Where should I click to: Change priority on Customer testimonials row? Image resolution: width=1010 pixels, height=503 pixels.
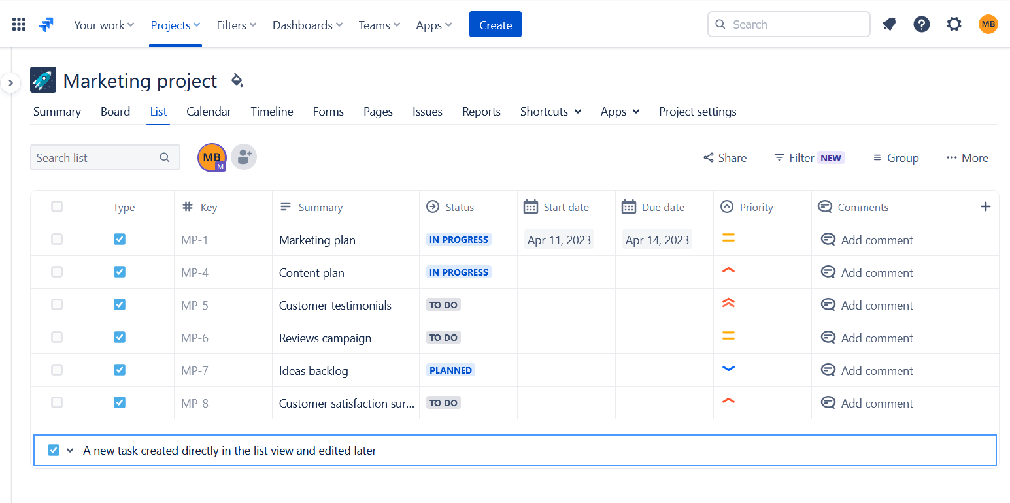[x=728, y=304]
